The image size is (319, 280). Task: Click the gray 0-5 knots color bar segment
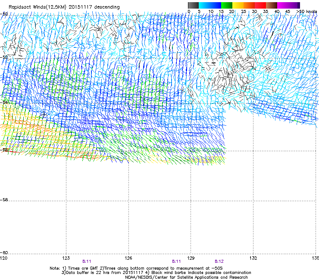193,5
